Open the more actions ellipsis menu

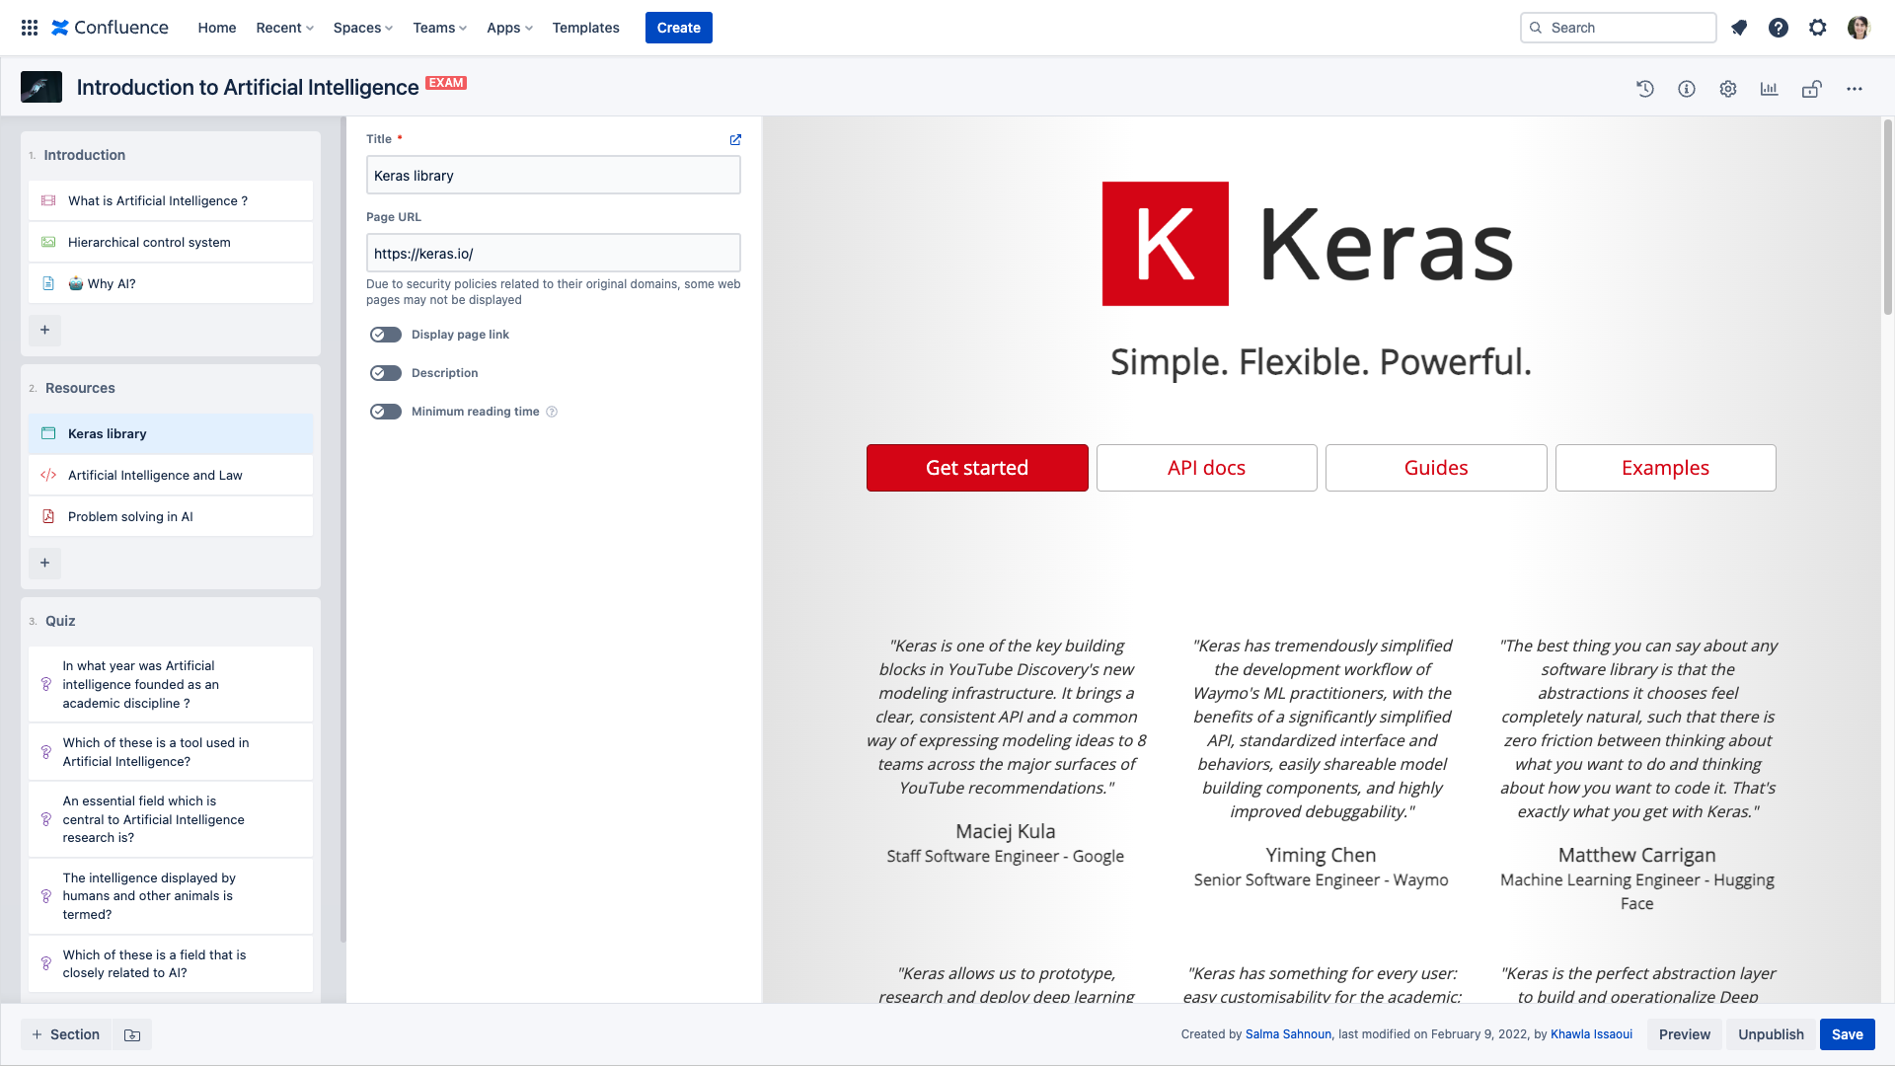(x=1855, y=89)
